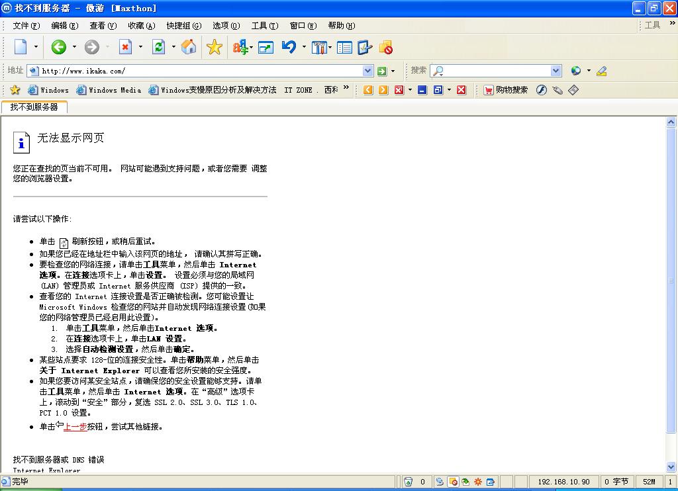This screenshot has width=678, height=491.
Task: Click the Flash filter icon
Action: coord(542,90)
